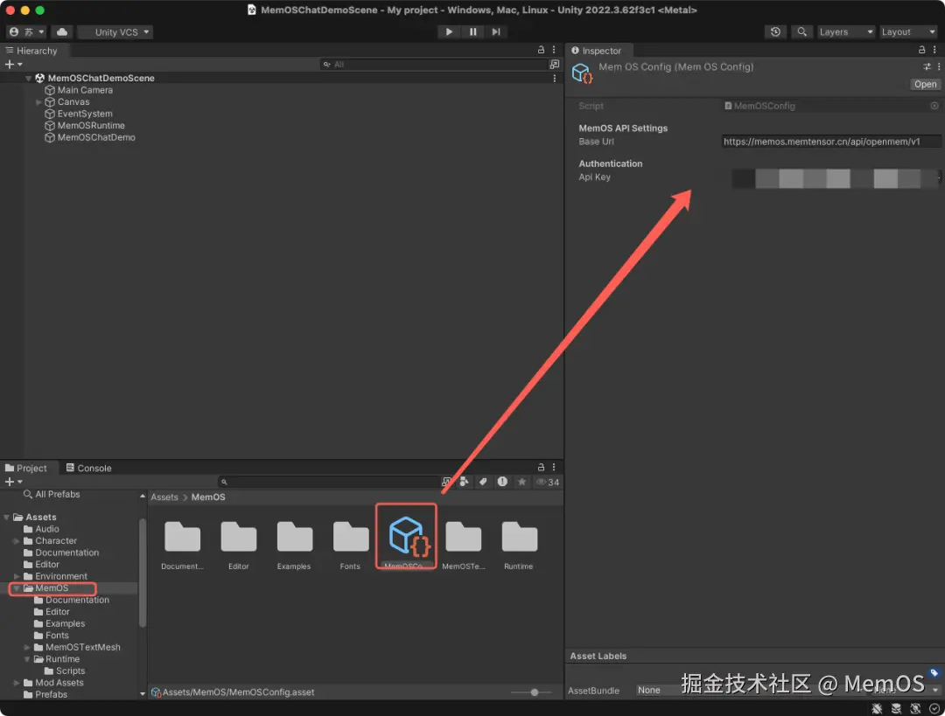
Task: Select All Prefabs saved search
Action: click(x=52, y=495)
